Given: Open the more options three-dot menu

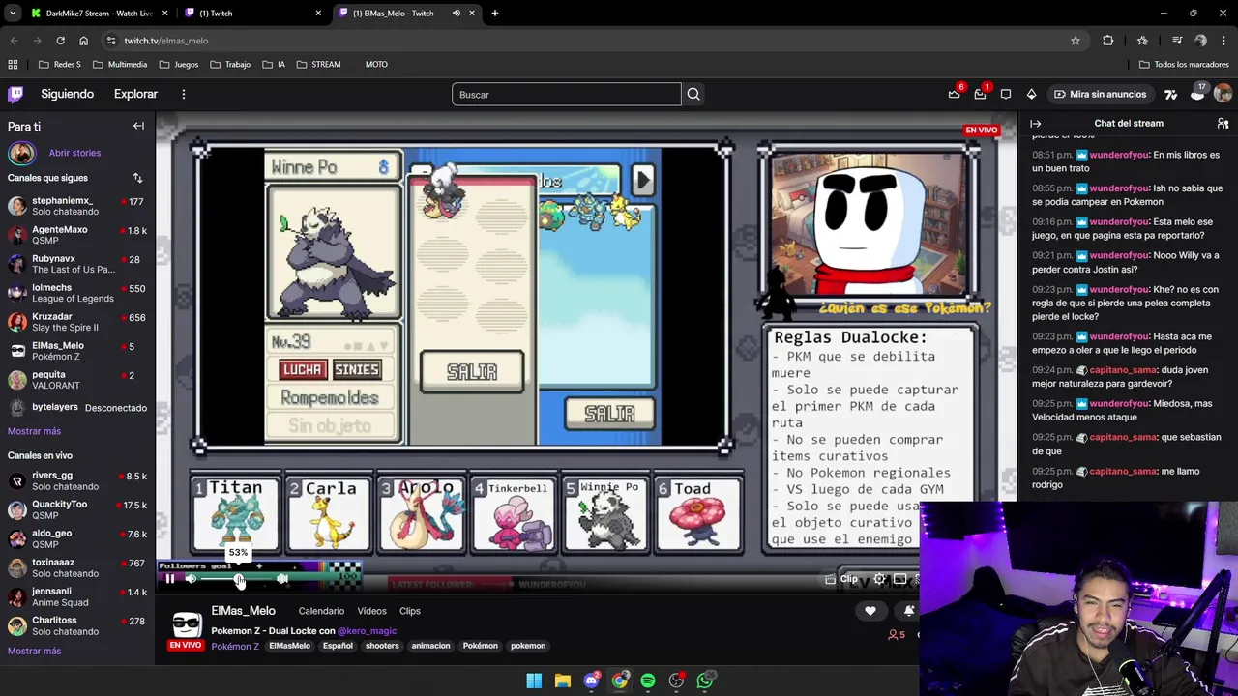Looking at the screenshot, I should click(183, 94).
